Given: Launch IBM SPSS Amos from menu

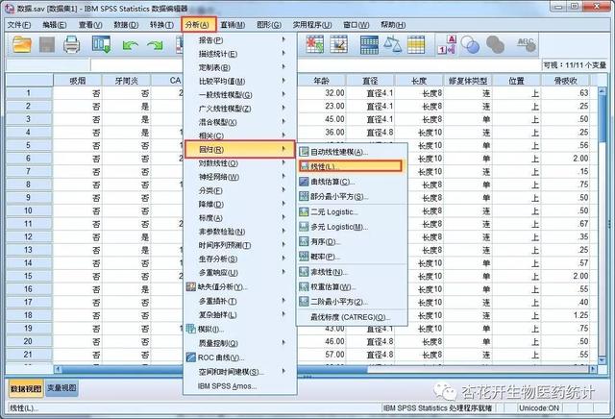Looking at the screenshot, I should coord(239,386).
